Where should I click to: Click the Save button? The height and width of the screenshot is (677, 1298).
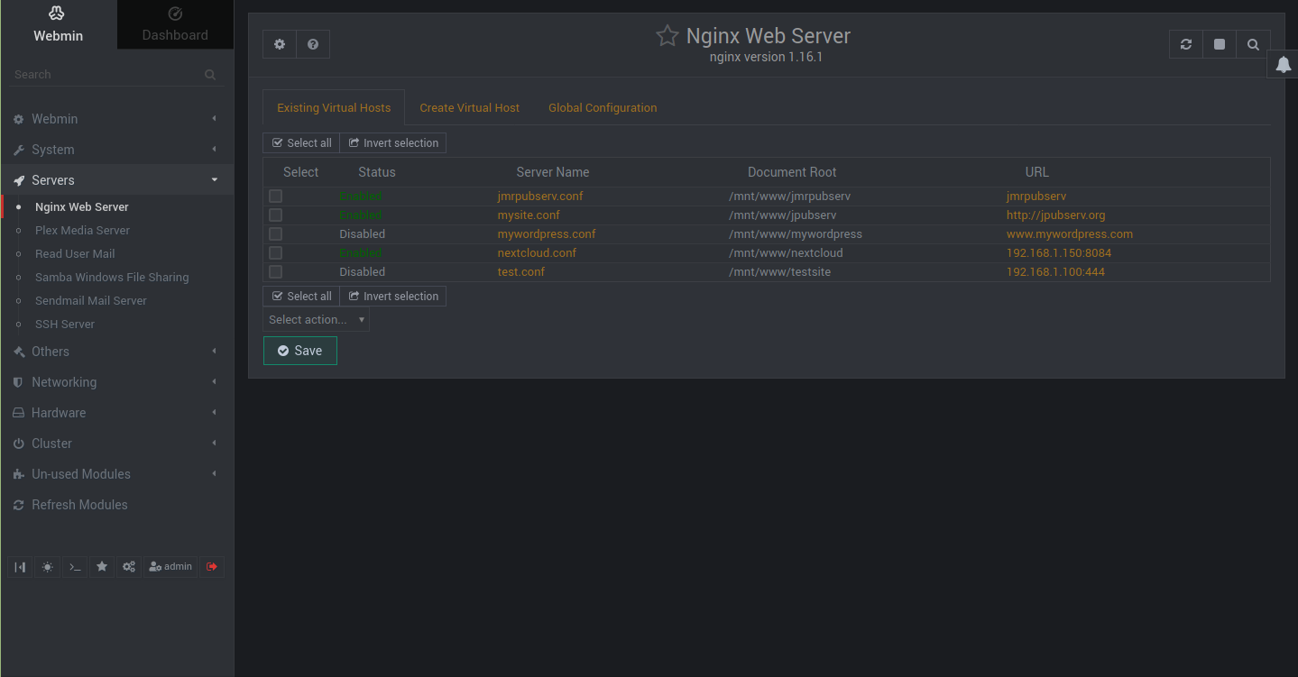pyautogui.click(x=300, y=351)
